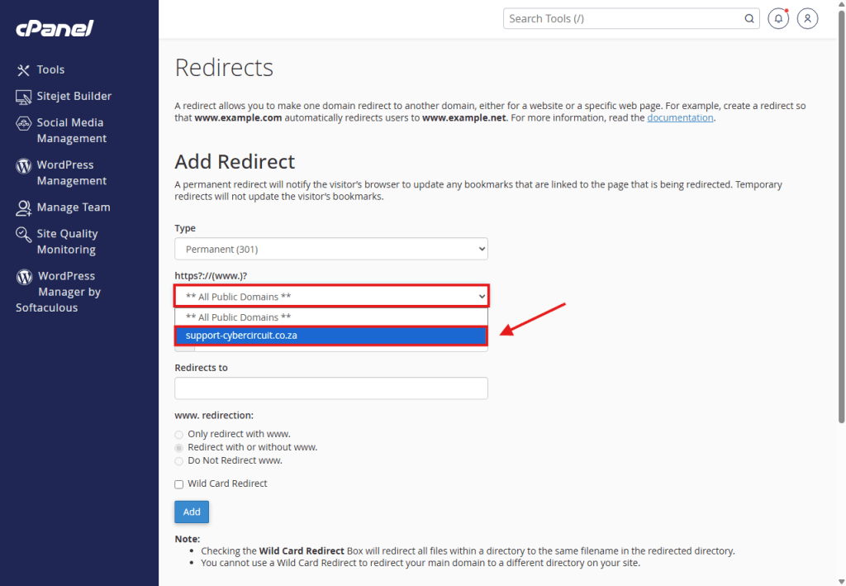Click the search magnifier icon

pyautogui.click(x=749, y=19)
